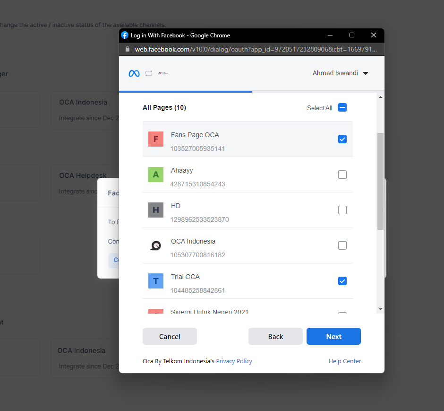Click the green A avatar of Ahaayy
444x411 pixels.
point(156,175)
